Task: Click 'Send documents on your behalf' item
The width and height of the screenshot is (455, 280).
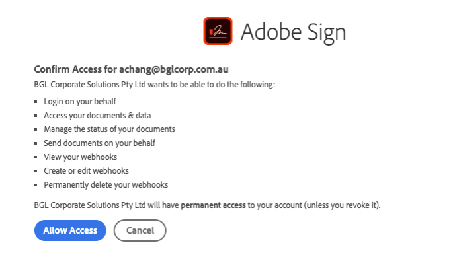Action: click(x=99, y=143)
